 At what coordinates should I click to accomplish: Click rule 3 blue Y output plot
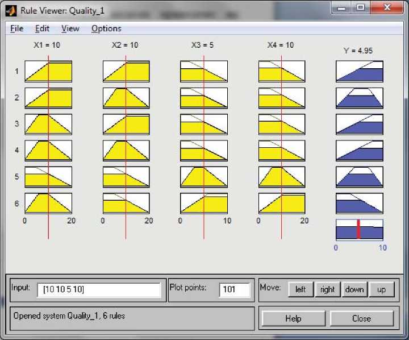(360, 124)
